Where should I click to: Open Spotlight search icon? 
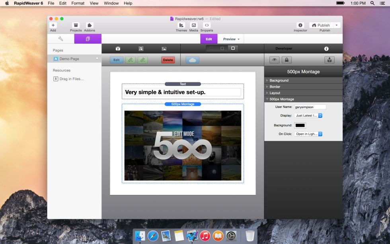click(x=372, y=3)
